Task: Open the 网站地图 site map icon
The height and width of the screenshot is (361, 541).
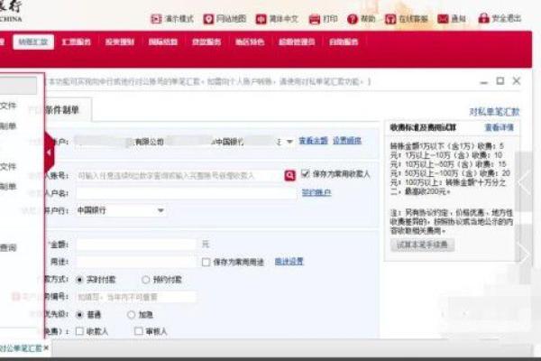Action: click(208, 19)
